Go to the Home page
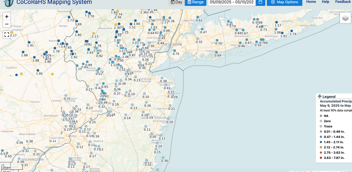The width and height of the screenshot is (352, 172). pos(311,2)
